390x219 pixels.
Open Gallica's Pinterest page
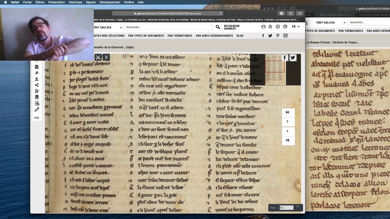(x=278, y=36)
